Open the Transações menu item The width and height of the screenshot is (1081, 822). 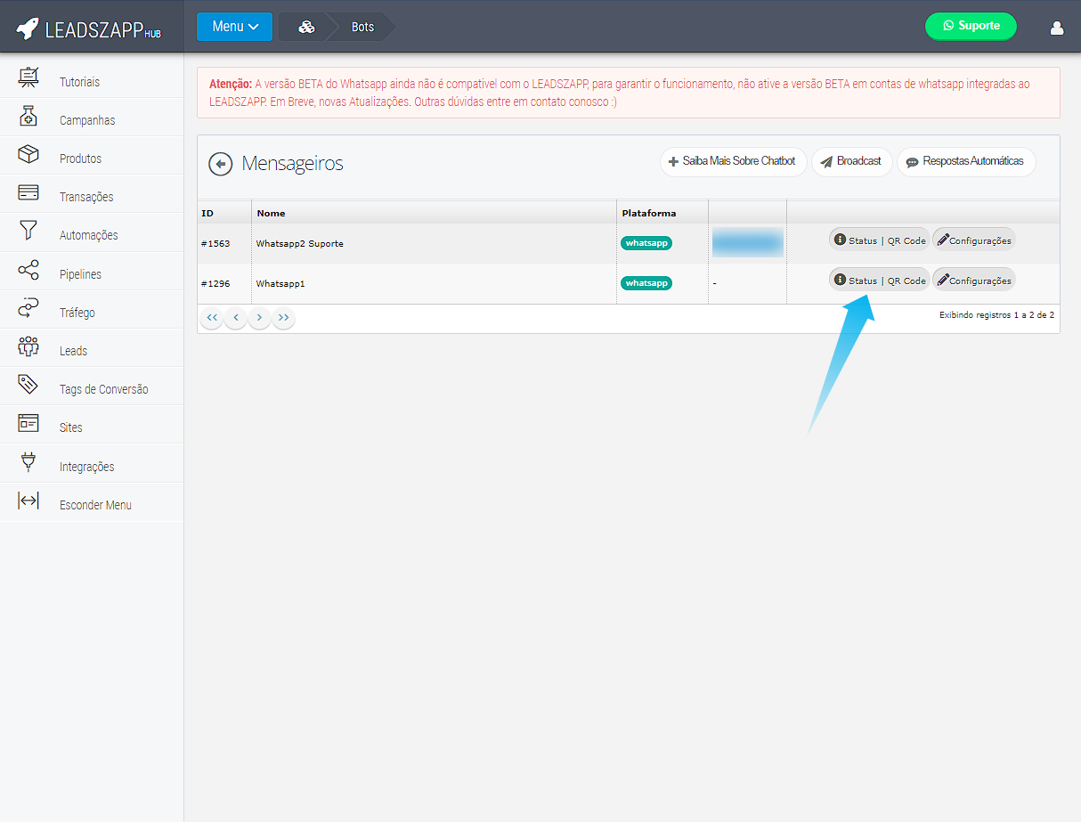(x=86, y=197)
